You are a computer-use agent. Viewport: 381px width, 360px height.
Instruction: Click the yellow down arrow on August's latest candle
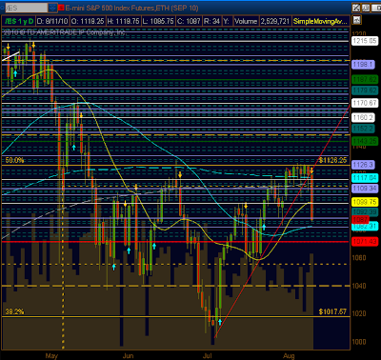tap(311, 170)
